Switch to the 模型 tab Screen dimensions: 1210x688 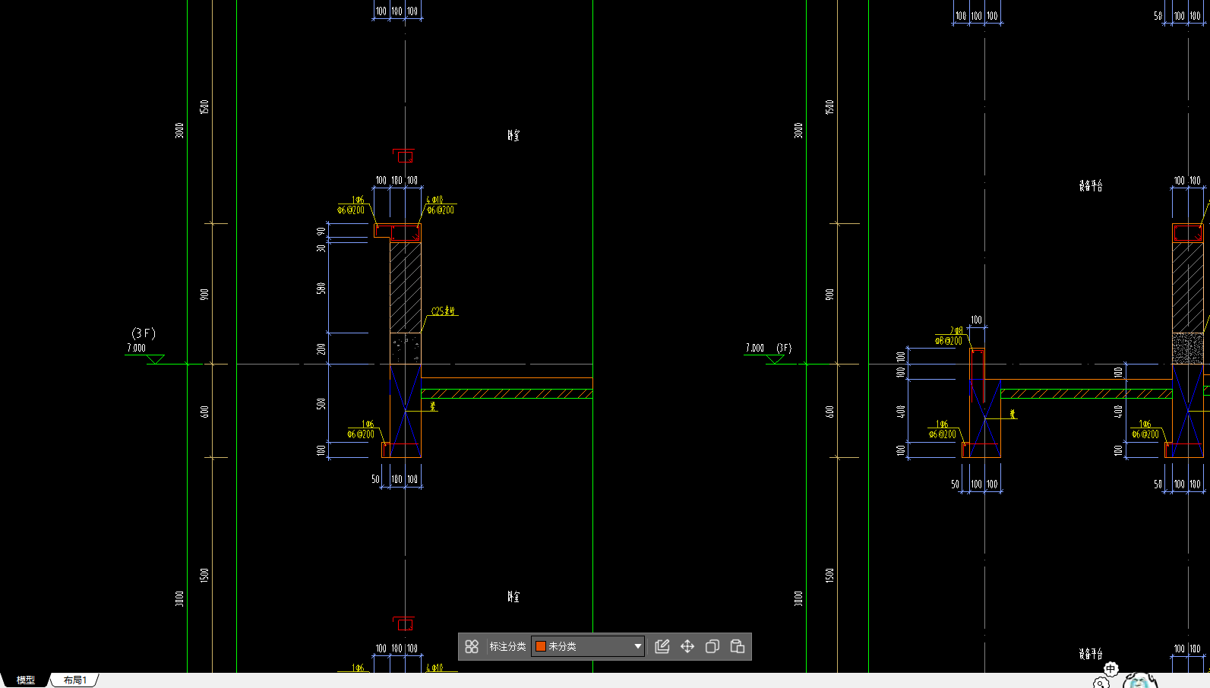[26, 680]
